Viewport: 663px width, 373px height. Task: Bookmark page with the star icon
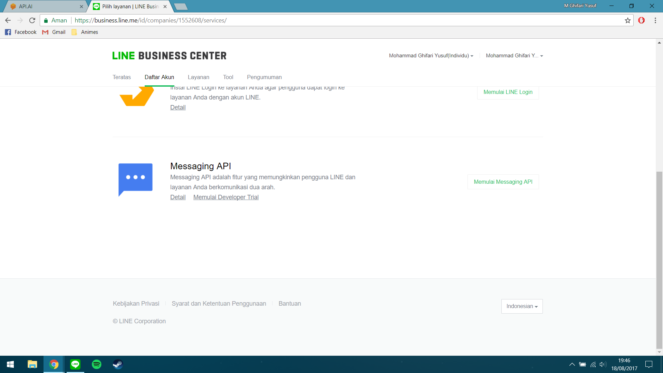click(x=627, y=20)
